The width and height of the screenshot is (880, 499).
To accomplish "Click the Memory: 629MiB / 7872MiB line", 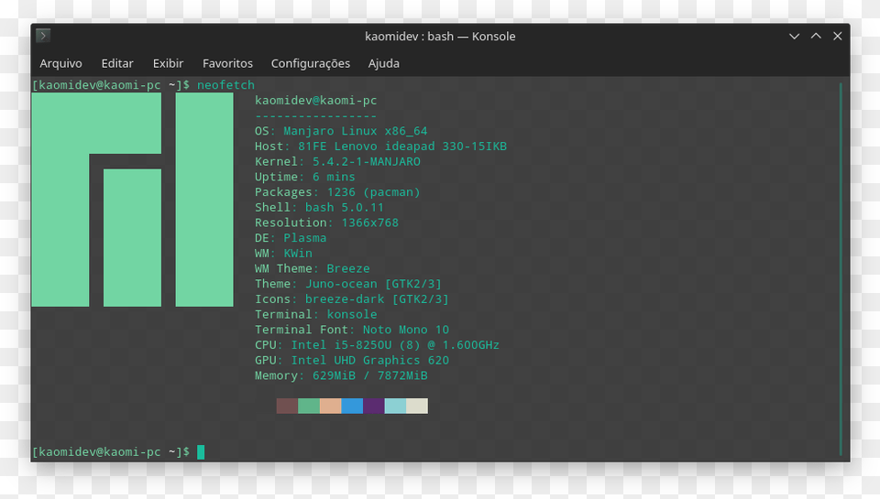I will (x=341, y=375).
